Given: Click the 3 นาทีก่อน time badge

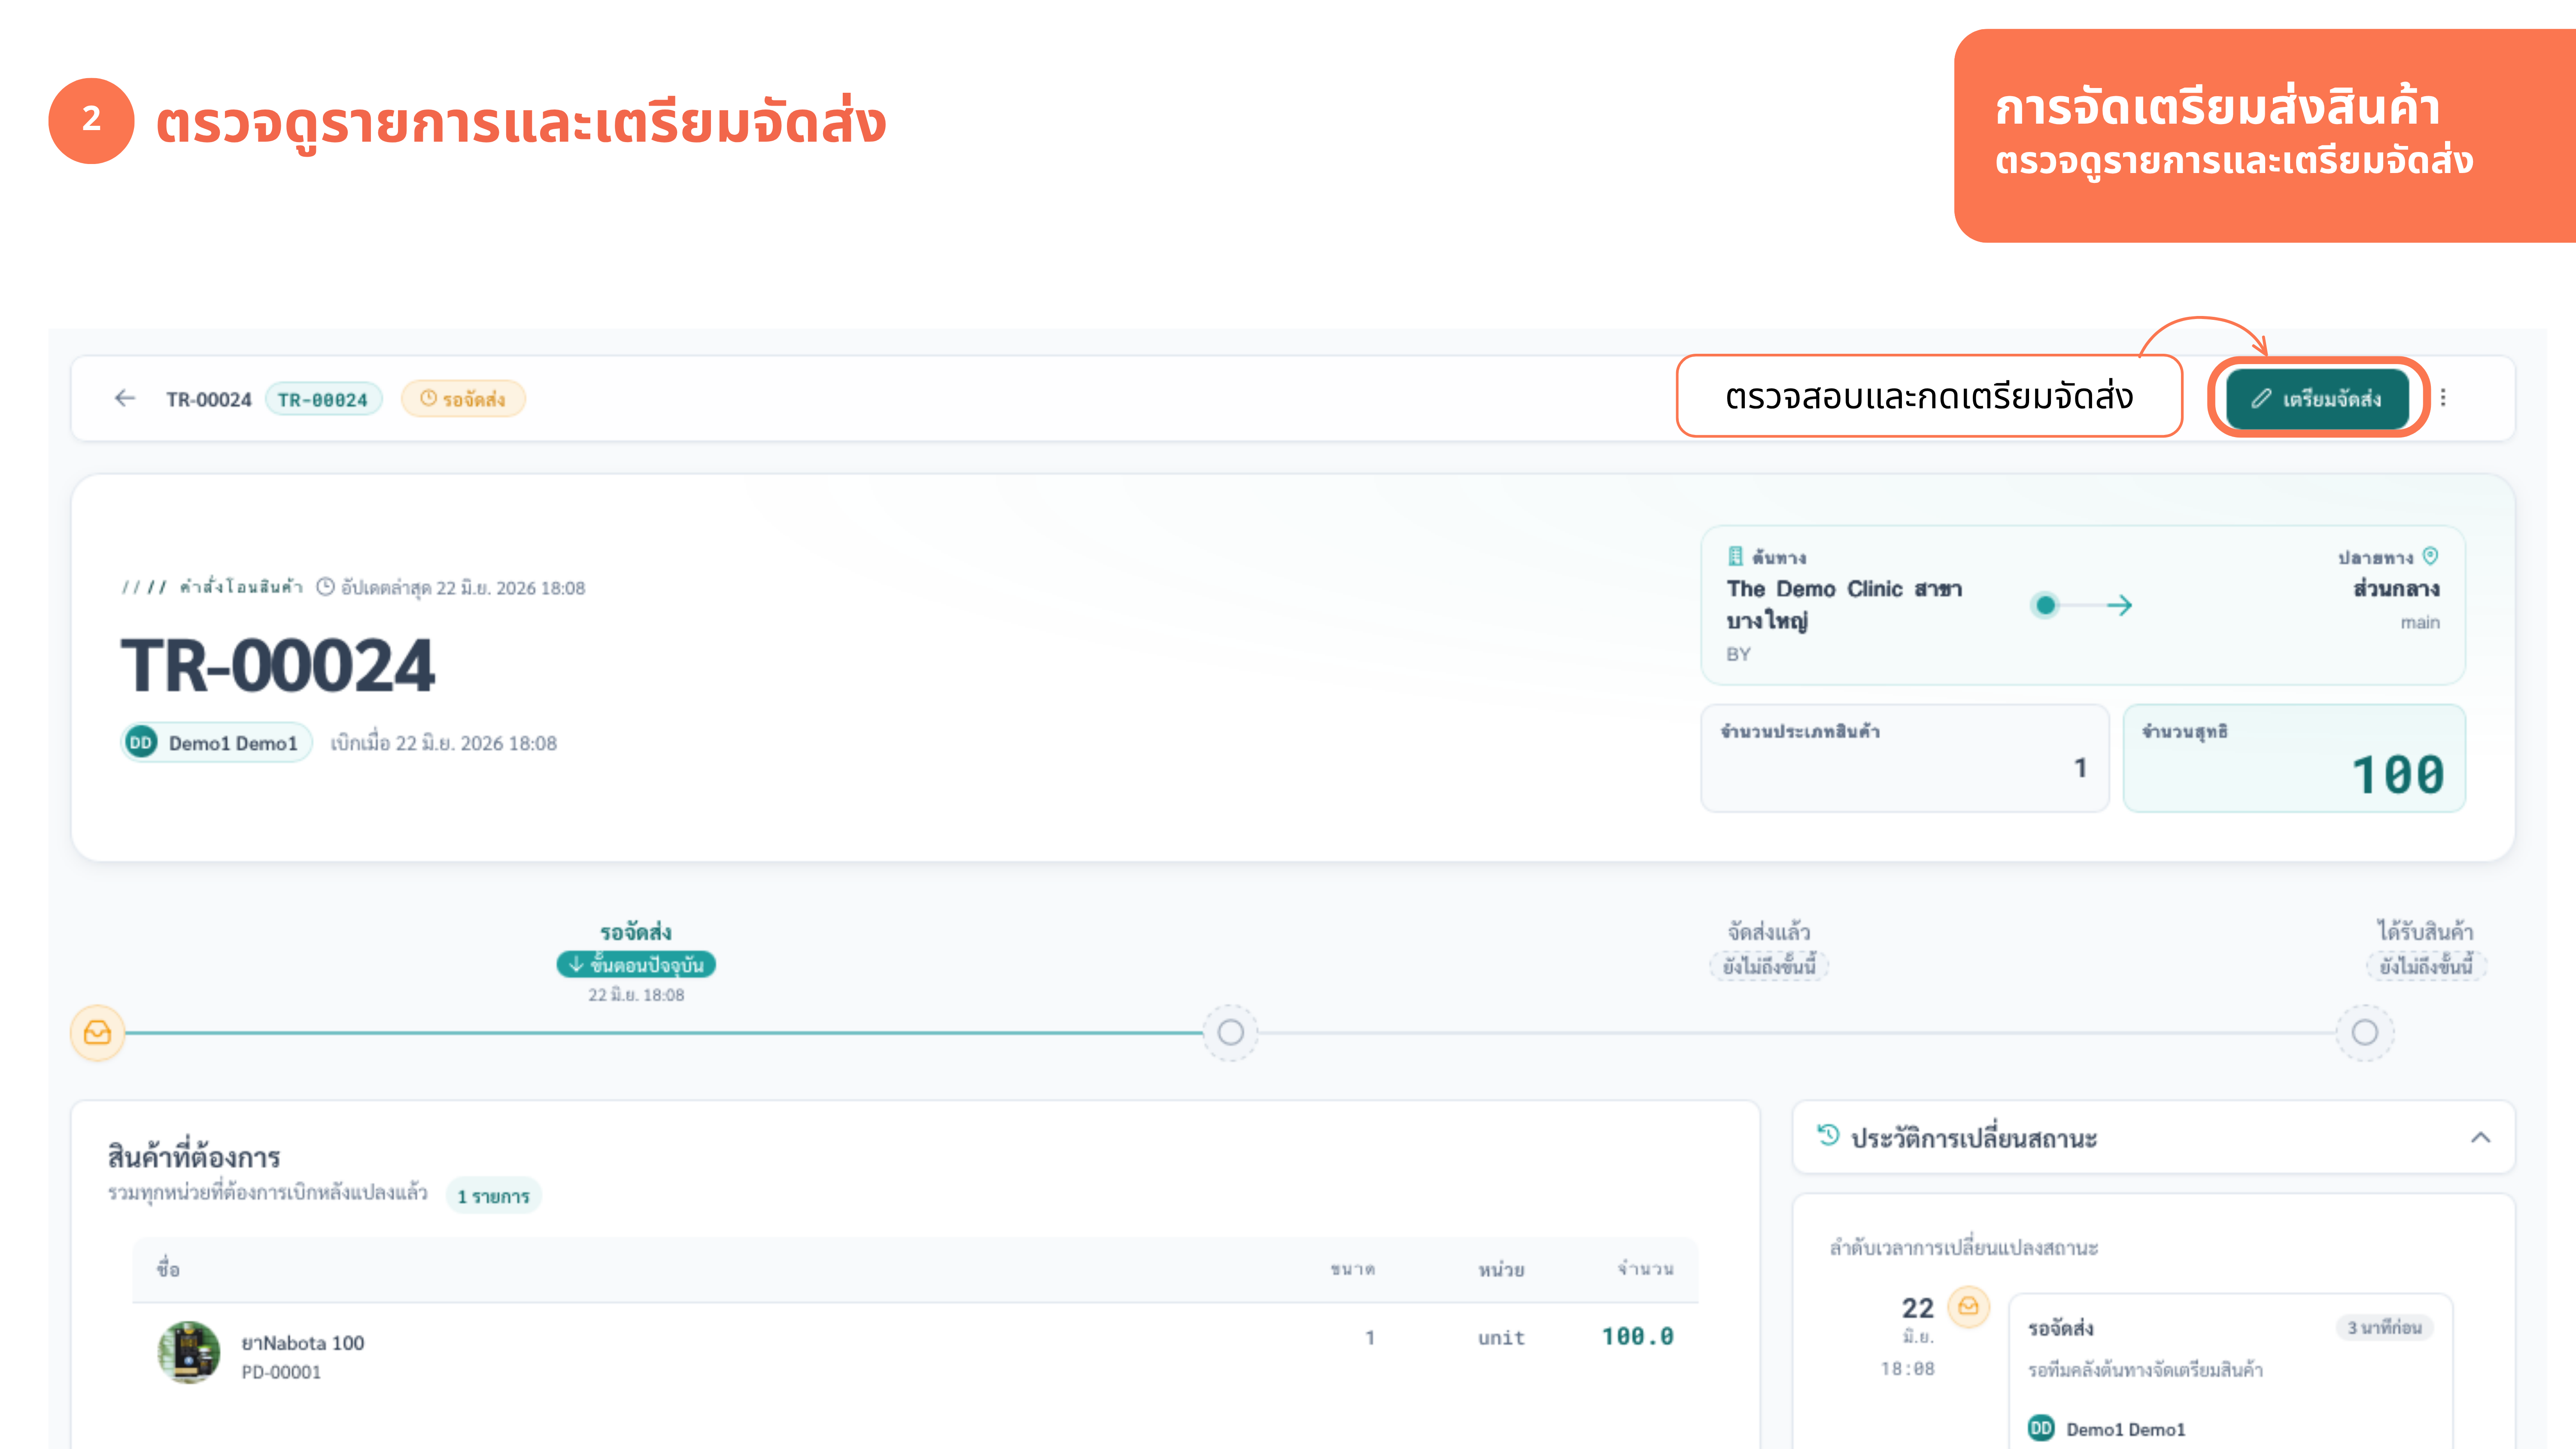Looking at the screenshot, I should [2385, 1327].
